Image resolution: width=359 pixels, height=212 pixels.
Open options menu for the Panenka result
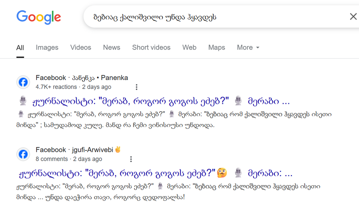[136, 87]
